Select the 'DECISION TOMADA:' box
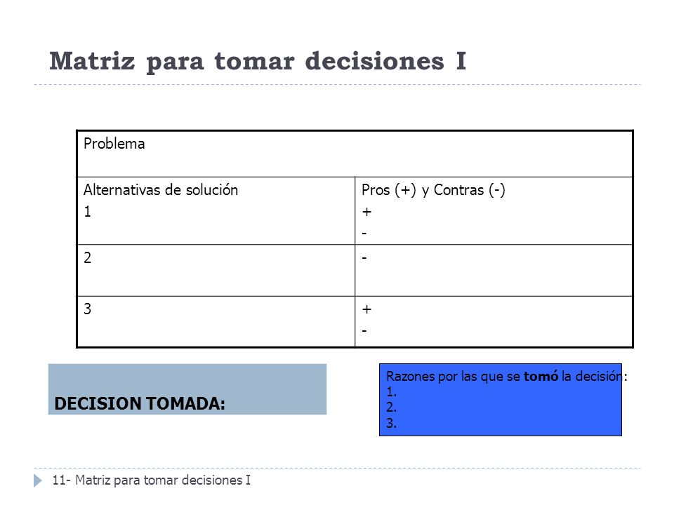This screenshot has width=674, height=505. (187, 389)
